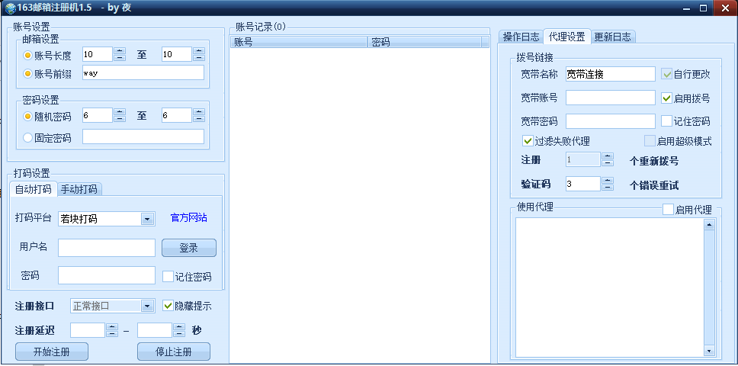
Task: Enable 记住密码 beside 宽带密码
Action: coord(666,121)
